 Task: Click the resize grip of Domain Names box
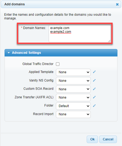[109, 41]
